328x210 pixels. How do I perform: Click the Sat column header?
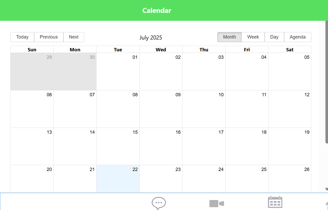pos(290,49)
